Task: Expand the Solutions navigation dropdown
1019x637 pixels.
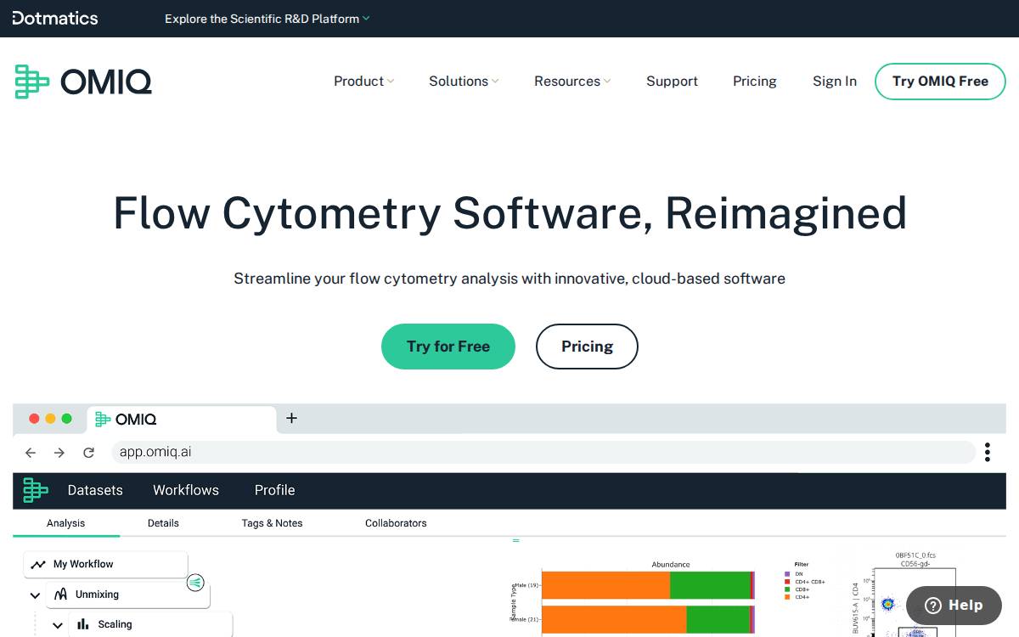Action: point(464,82)
